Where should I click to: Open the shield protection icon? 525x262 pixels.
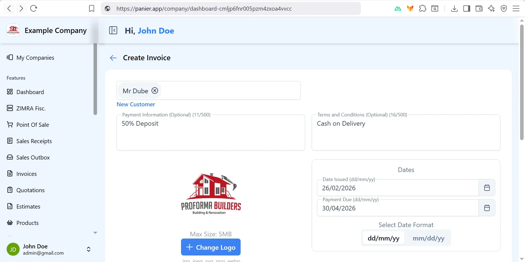tap(504, 9)
